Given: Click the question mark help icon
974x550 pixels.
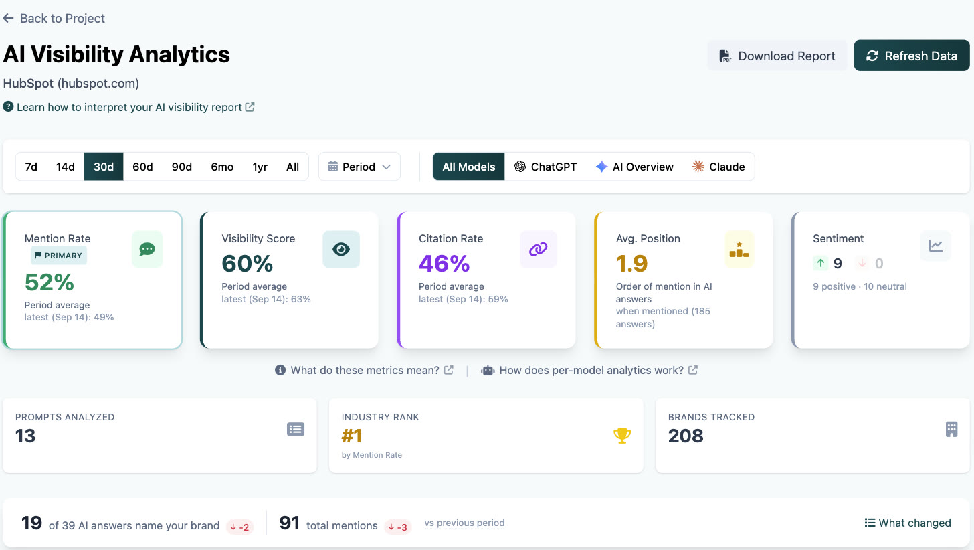Looking at the screenshot, I should pyautogui.click(x=8, y=106).
